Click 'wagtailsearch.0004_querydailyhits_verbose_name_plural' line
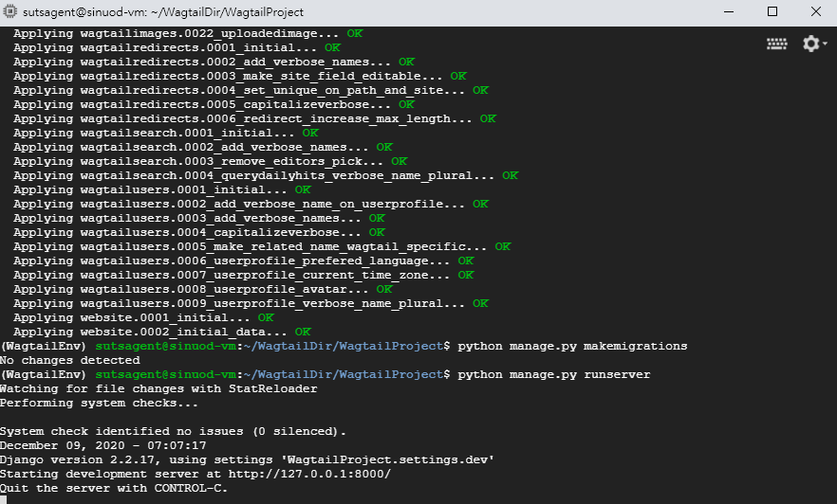 tap(266, 175)
